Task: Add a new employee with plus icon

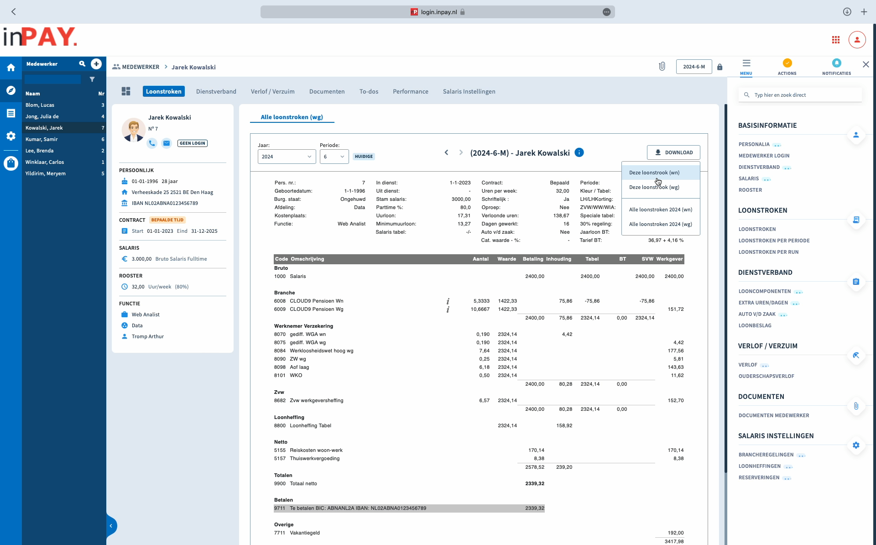Action: [x=96, y=64]
